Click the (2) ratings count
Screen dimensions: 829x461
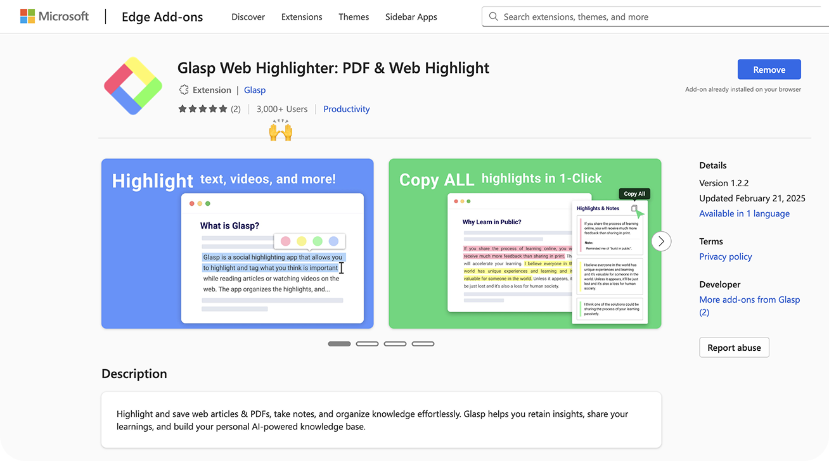236,109
